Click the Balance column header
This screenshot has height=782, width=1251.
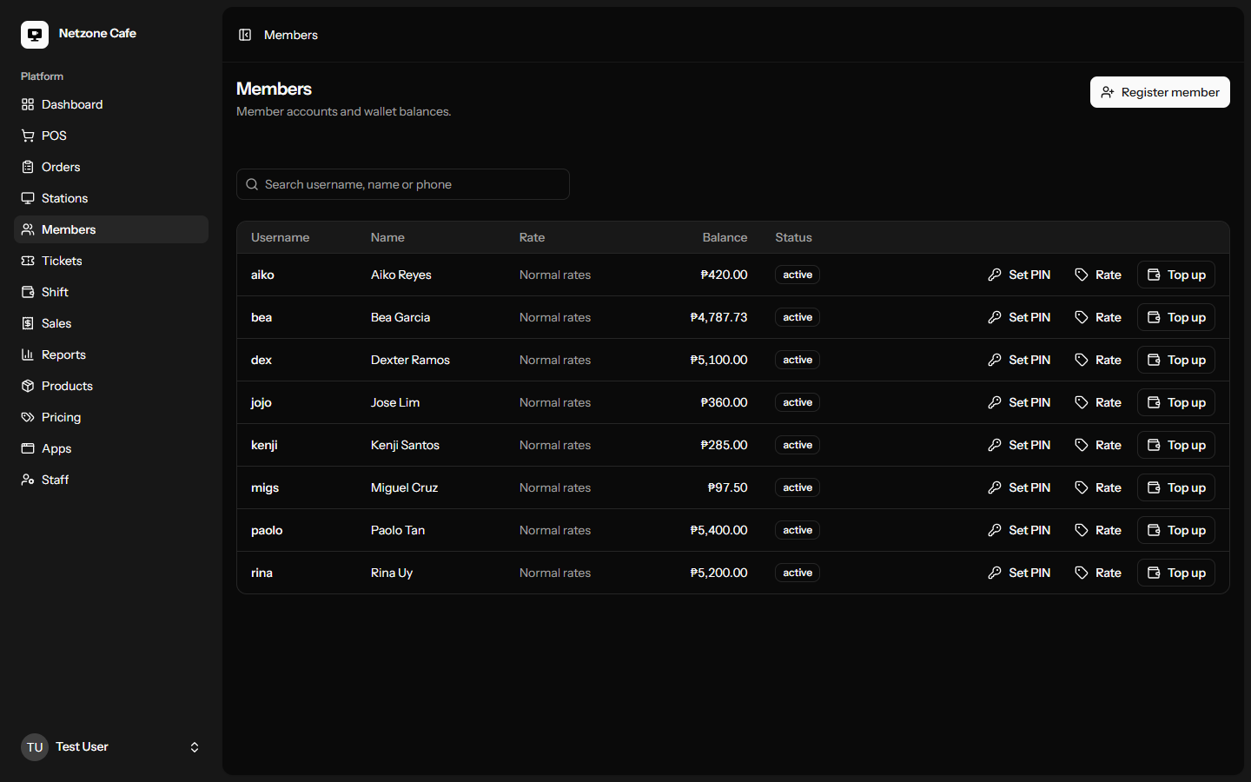pos(725,237)
